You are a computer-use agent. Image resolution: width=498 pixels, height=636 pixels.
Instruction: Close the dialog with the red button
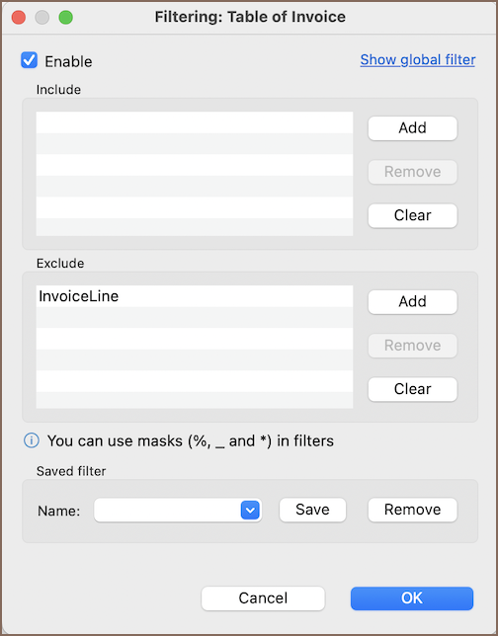pyautogui.click(x=19, y=18)
